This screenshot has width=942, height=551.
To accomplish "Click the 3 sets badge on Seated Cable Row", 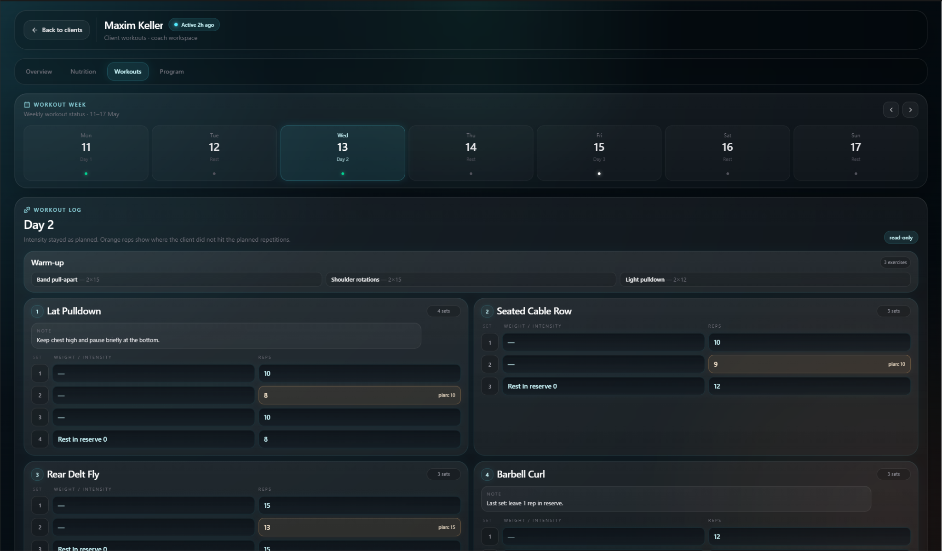I will coord(893,311).
